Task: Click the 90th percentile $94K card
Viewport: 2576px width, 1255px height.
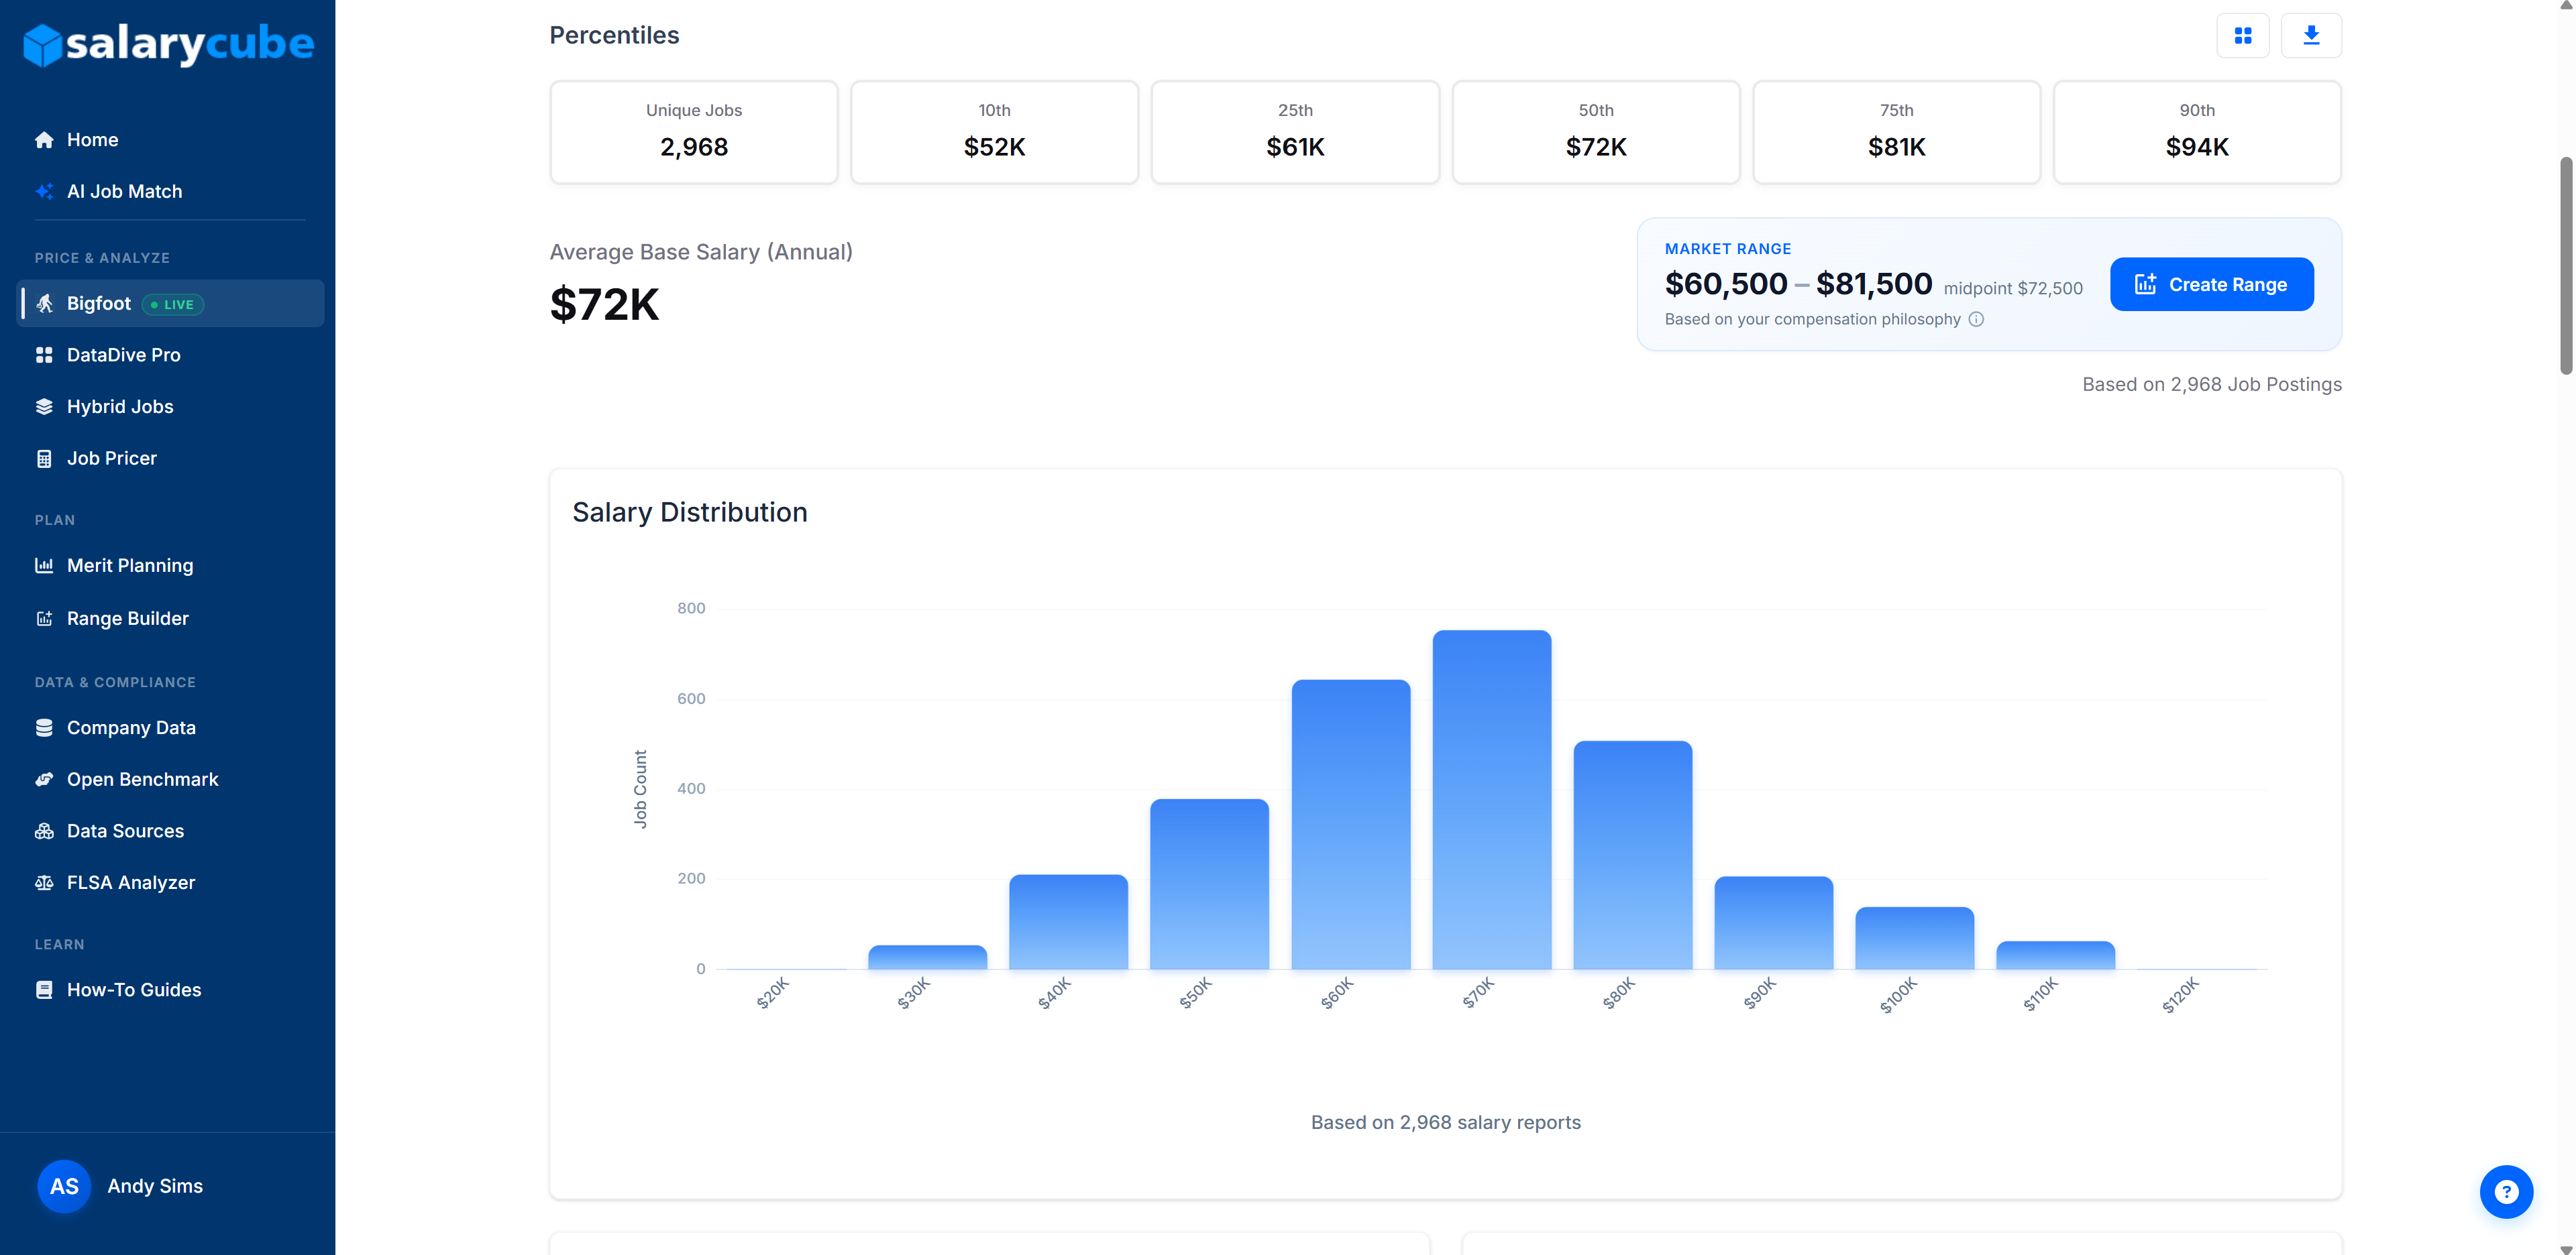Action: coord(2197,132)
